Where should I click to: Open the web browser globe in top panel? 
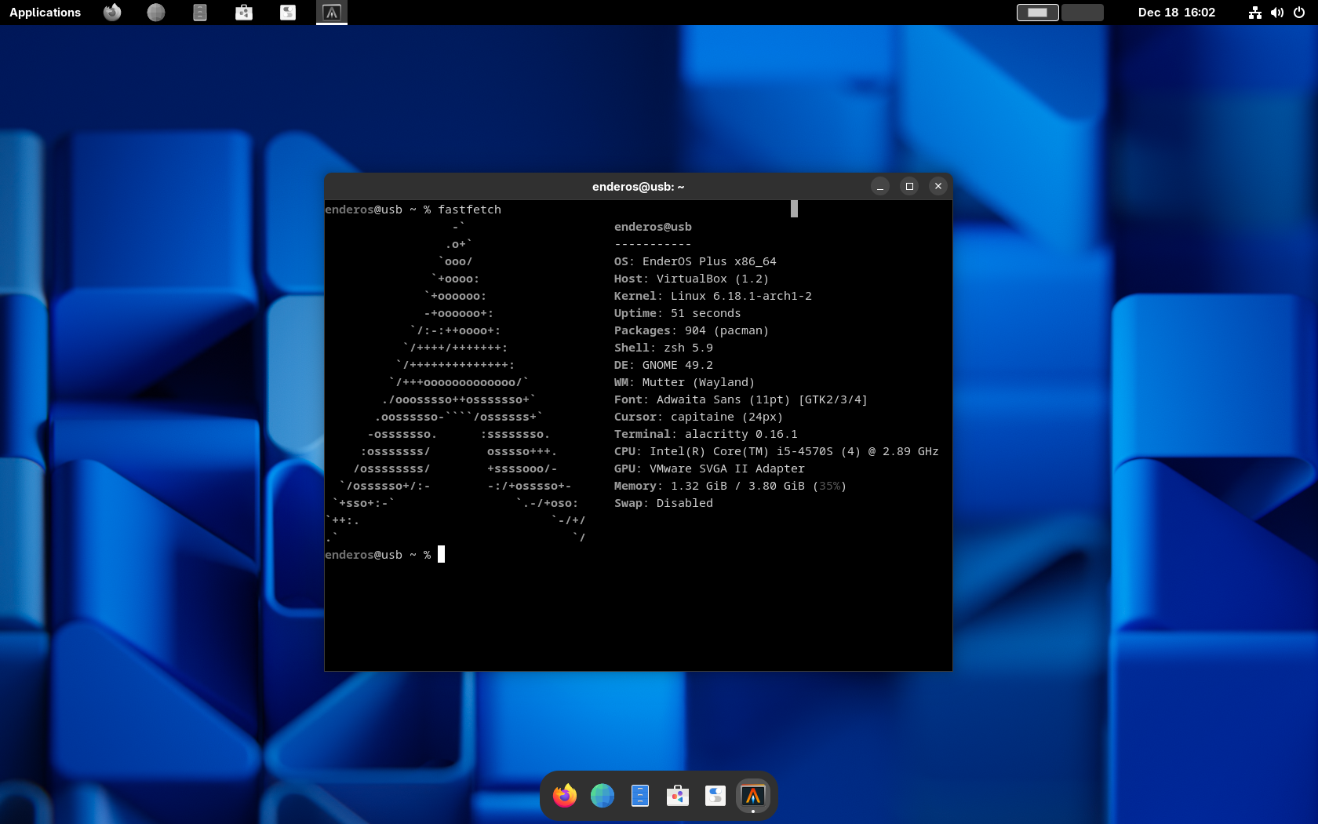coord(156,13)
